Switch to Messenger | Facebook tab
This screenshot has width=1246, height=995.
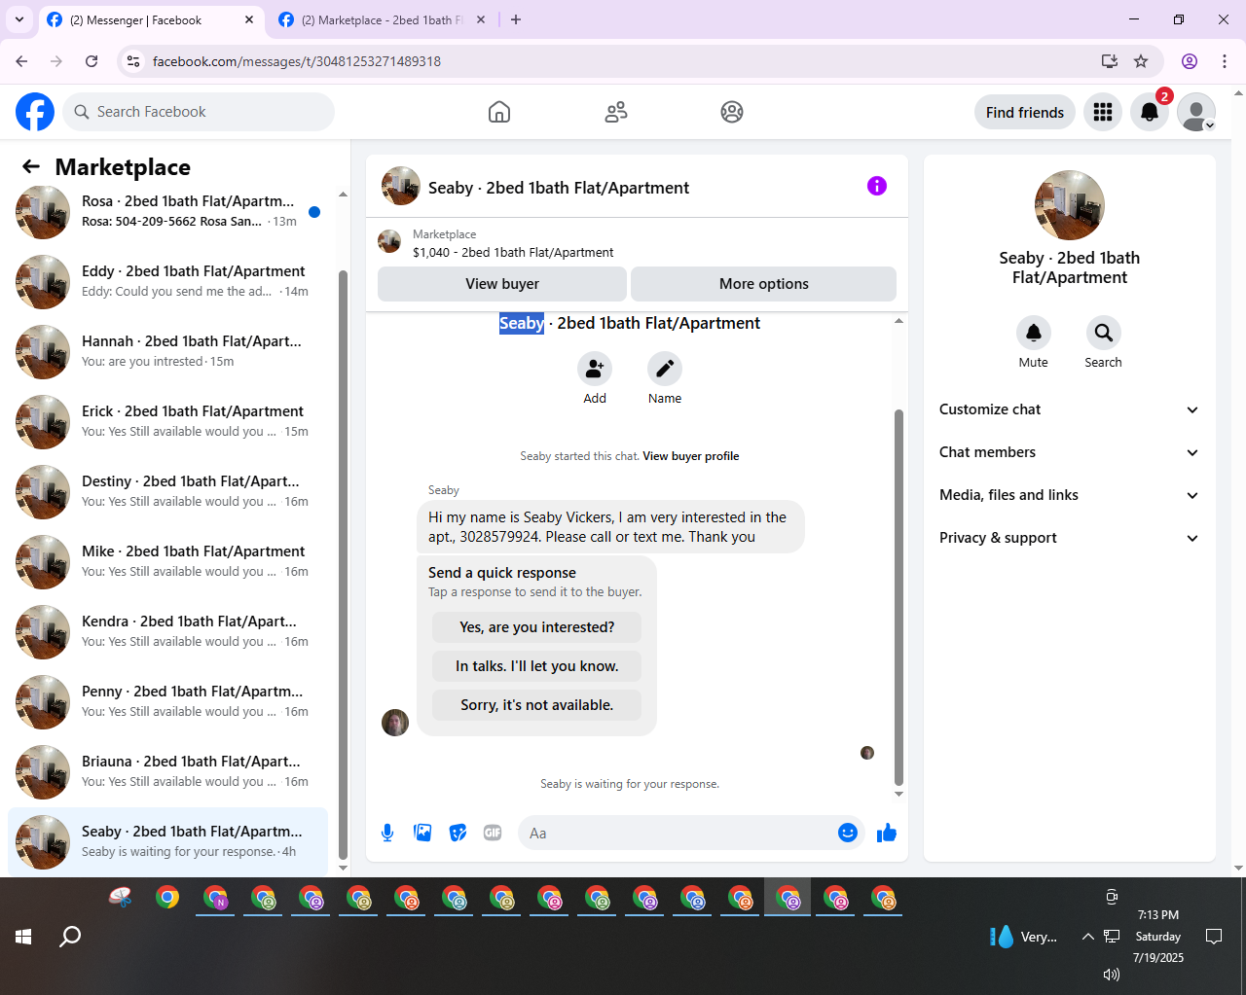(x=151, y=19)
